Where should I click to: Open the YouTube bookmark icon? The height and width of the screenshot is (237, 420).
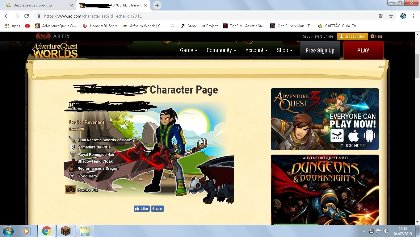[x=27, y=26]
